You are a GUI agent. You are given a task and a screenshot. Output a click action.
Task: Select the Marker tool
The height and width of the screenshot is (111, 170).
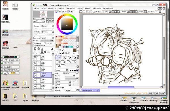click(x=58, y=61)
